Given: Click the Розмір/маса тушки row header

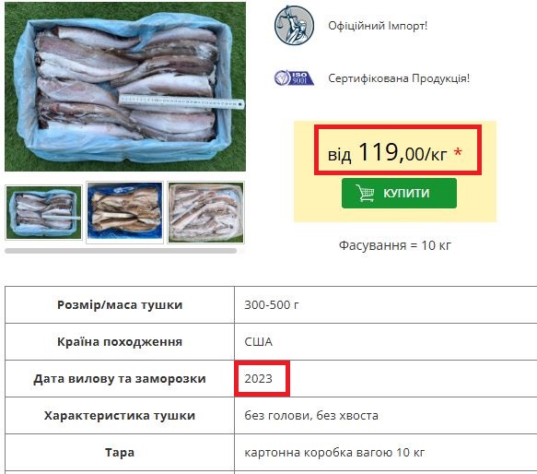Looking at the screenshot, I should pos(120,304).
